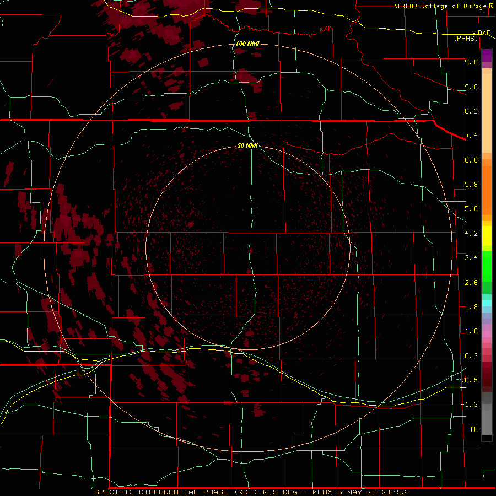Pick the cyan segment of the color bar

tap(487, 303)
